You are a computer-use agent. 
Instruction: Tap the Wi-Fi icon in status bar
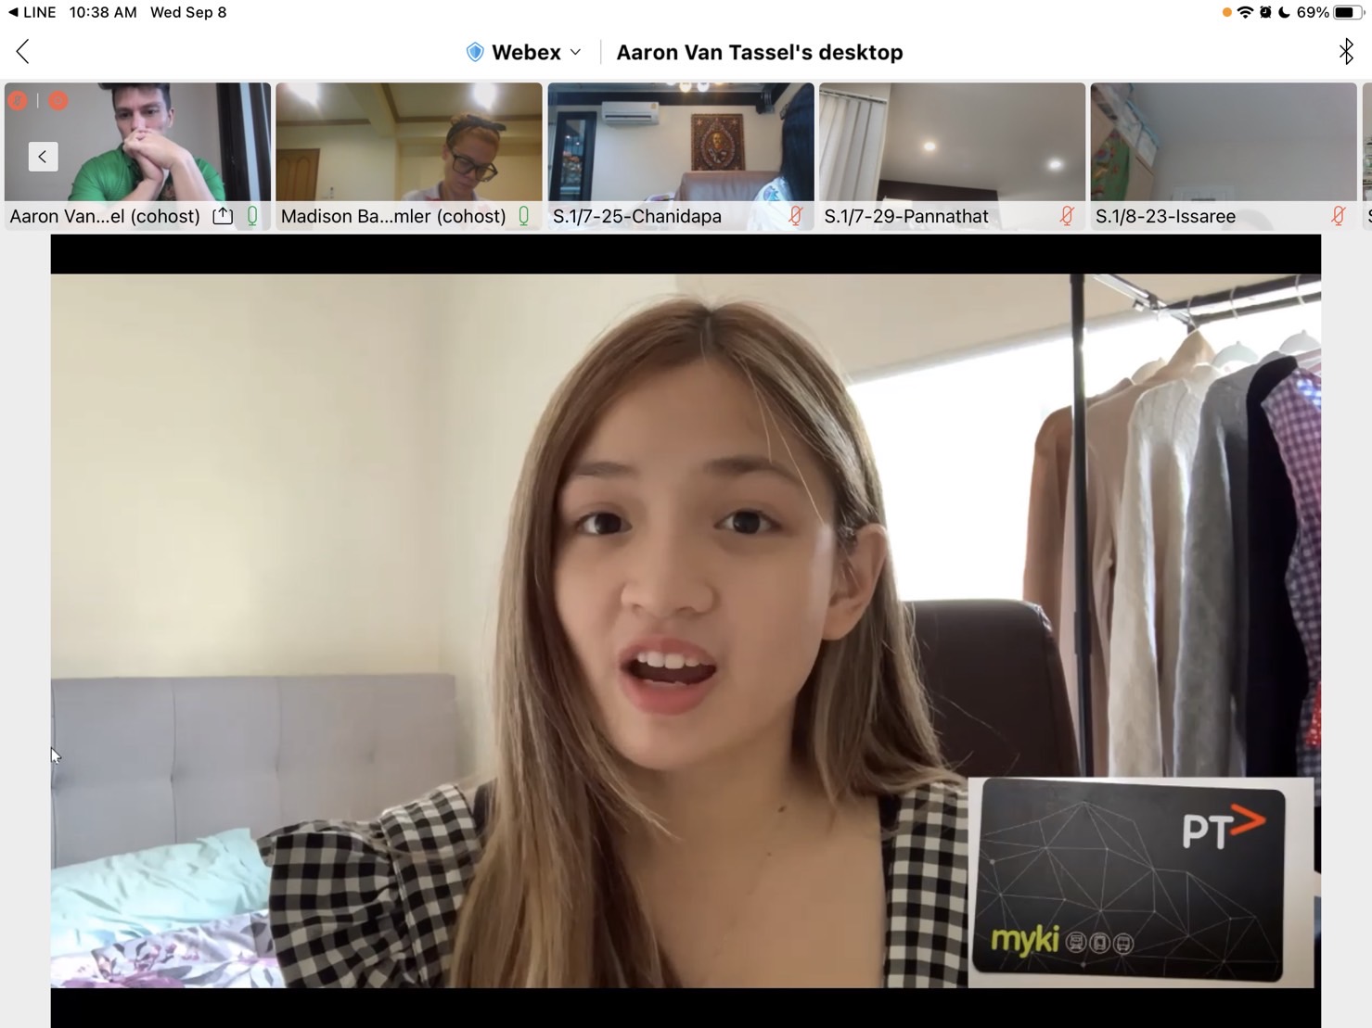click(1245, 12)
